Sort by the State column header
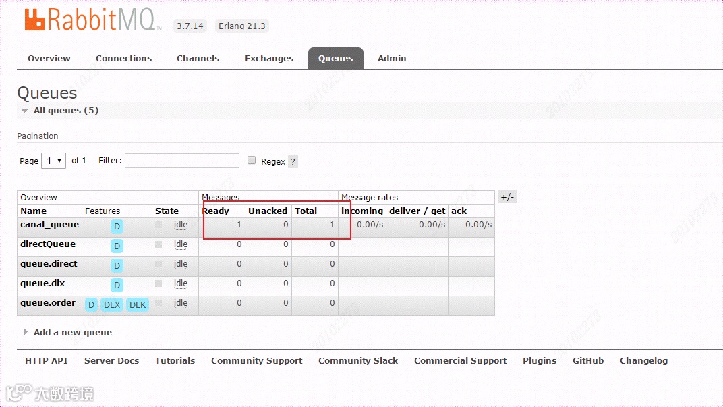 167,211
